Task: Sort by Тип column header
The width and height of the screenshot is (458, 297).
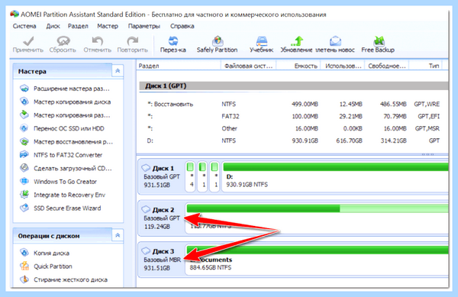Action: pos(426,66)
